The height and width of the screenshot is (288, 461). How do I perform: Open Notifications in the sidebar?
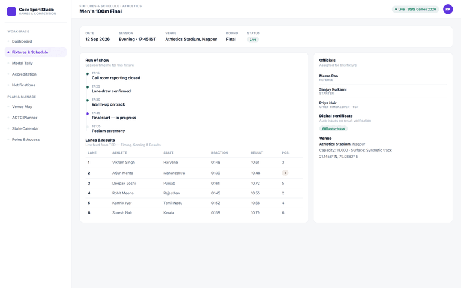(35, 85)
